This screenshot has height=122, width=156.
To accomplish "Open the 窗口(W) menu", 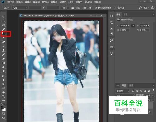I will 88,2.
